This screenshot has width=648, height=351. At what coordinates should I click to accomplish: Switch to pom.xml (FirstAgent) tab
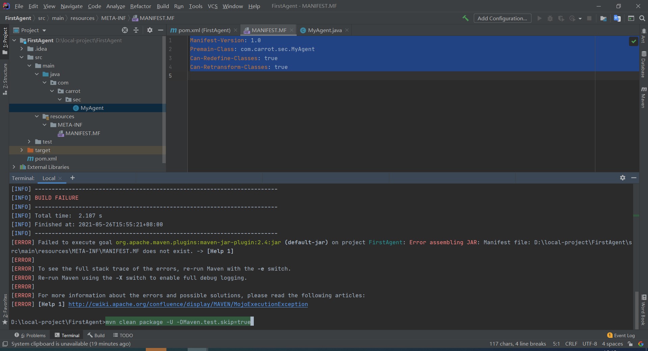point(204,30)
